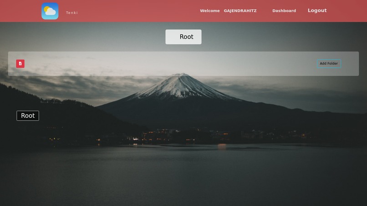The image size is (367, 206).
Task: Click the Tenki weather cloud logo
Action: point(50,11)
